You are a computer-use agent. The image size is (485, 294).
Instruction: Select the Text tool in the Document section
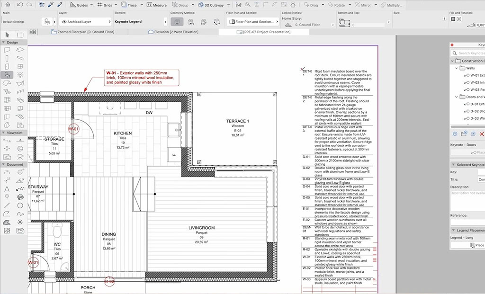tap(7, 188)
